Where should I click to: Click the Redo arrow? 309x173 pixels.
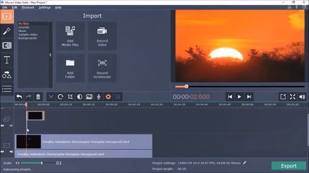pos(28,97)
